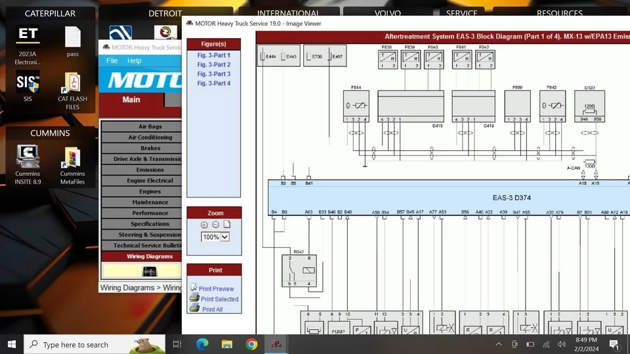The height and width of the screenshot is (354, 630).
Task: Select the Wiring Diagrams category
Action: pos(142,256)
